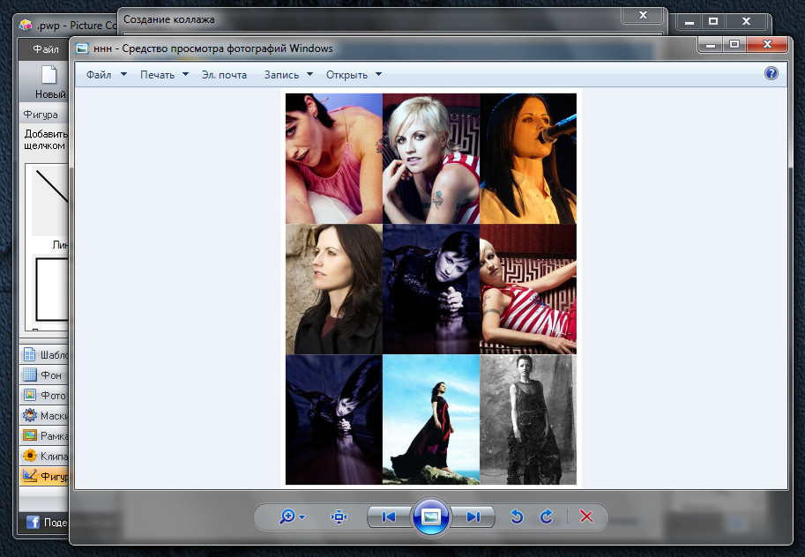
Task: Go to the next photo
Action: click(473, 517)
